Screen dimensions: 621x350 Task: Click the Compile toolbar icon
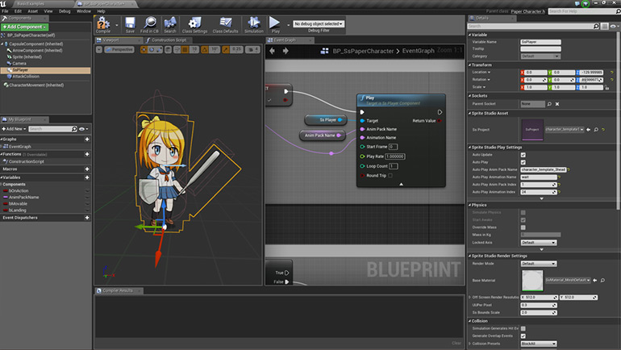(103, 24)
